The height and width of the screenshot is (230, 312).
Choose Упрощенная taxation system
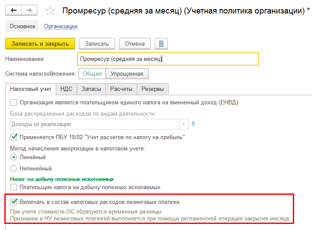pyautogui.click(x=127, y=73)
